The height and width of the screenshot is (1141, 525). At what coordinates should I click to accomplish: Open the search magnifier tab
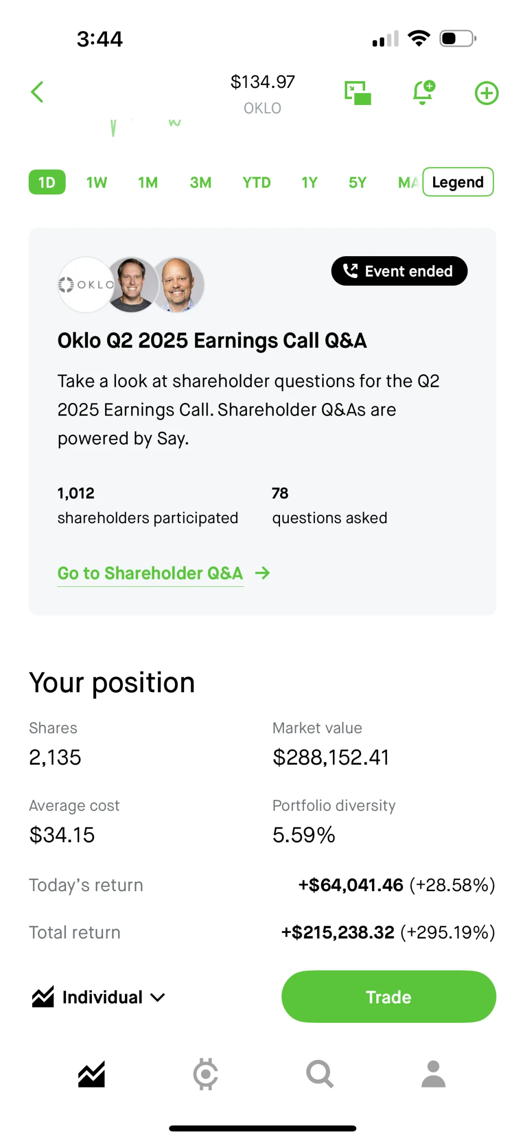pyautogui.click(x=320, y=1074)
